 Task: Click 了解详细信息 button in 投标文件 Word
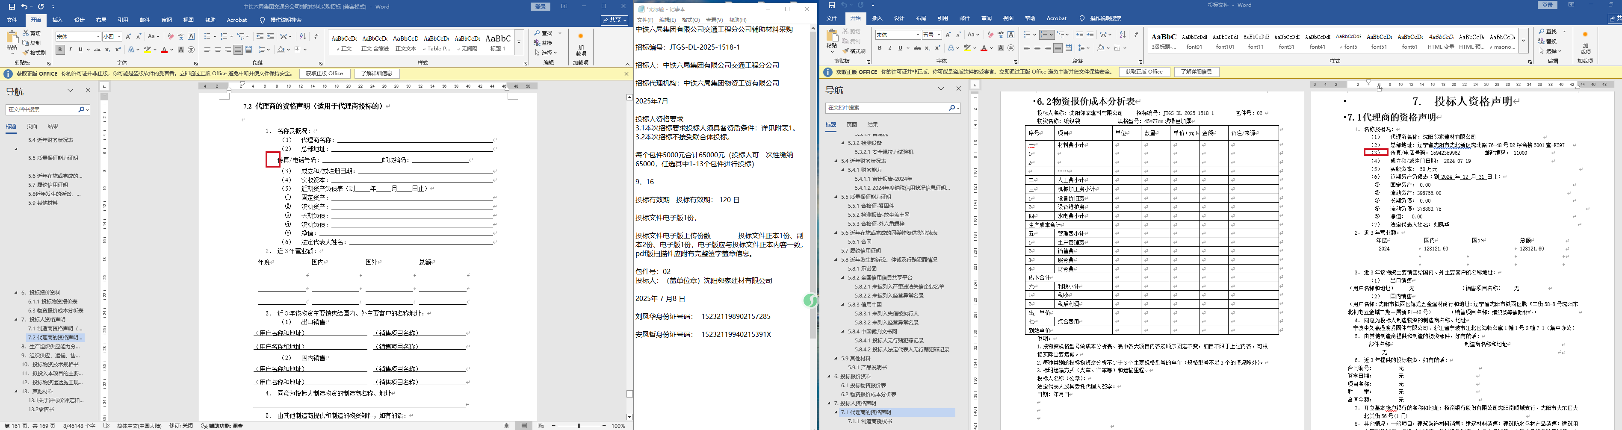point(1197,72)
